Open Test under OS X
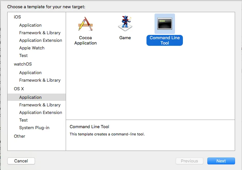 [23, 120]
